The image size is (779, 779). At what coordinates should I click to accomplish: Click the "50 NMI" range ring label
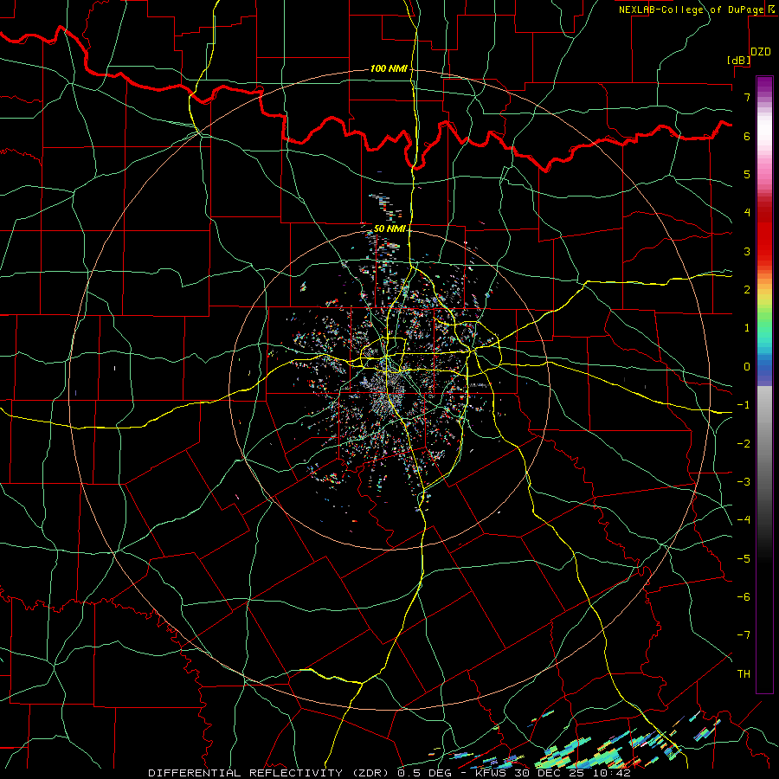(389, 229)
